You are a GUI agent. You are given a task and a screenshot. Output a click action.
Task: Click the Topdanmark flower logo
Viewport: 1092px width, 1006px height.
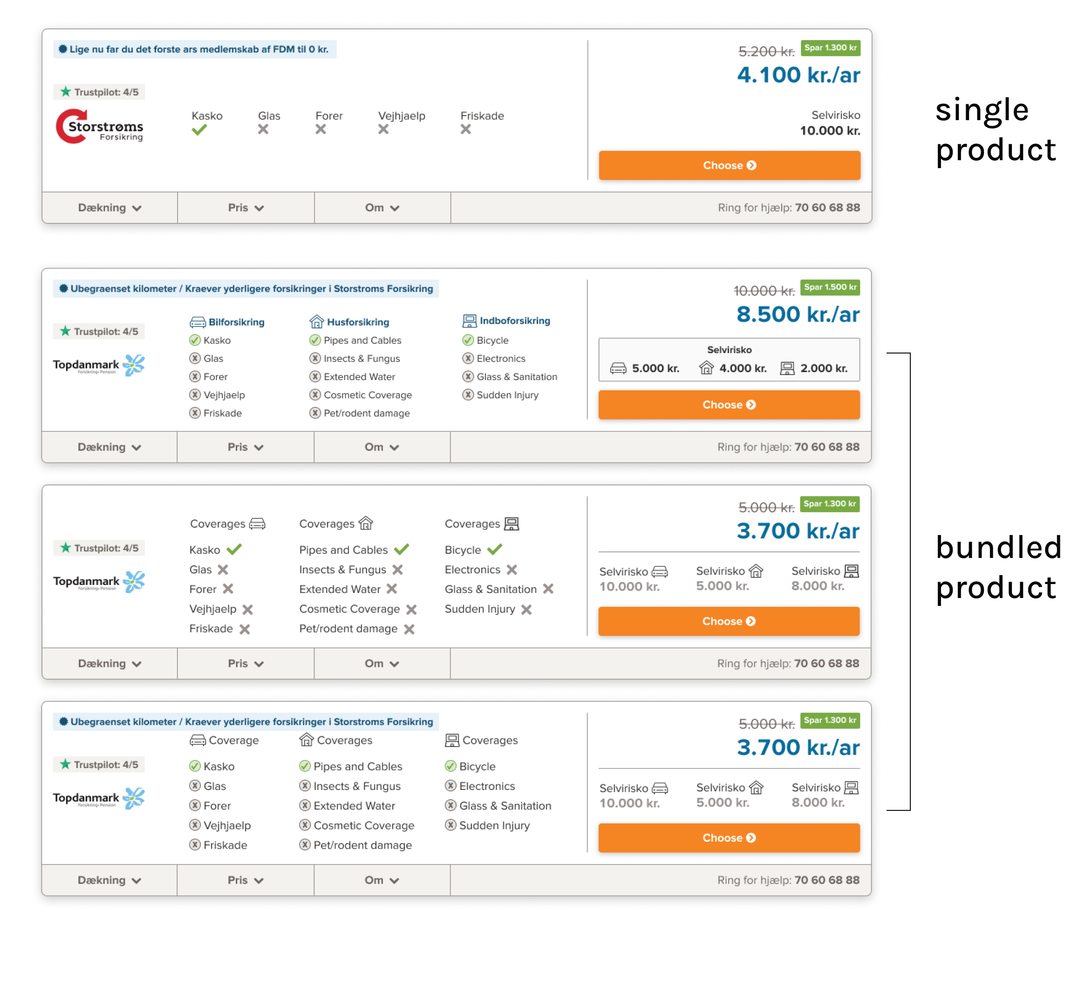(133, 365)
